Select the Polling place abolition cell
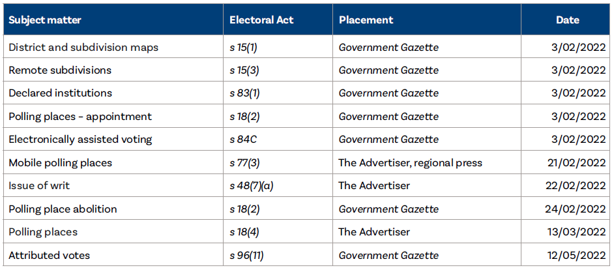The image size is (614, 270). [x=63, y=209]
